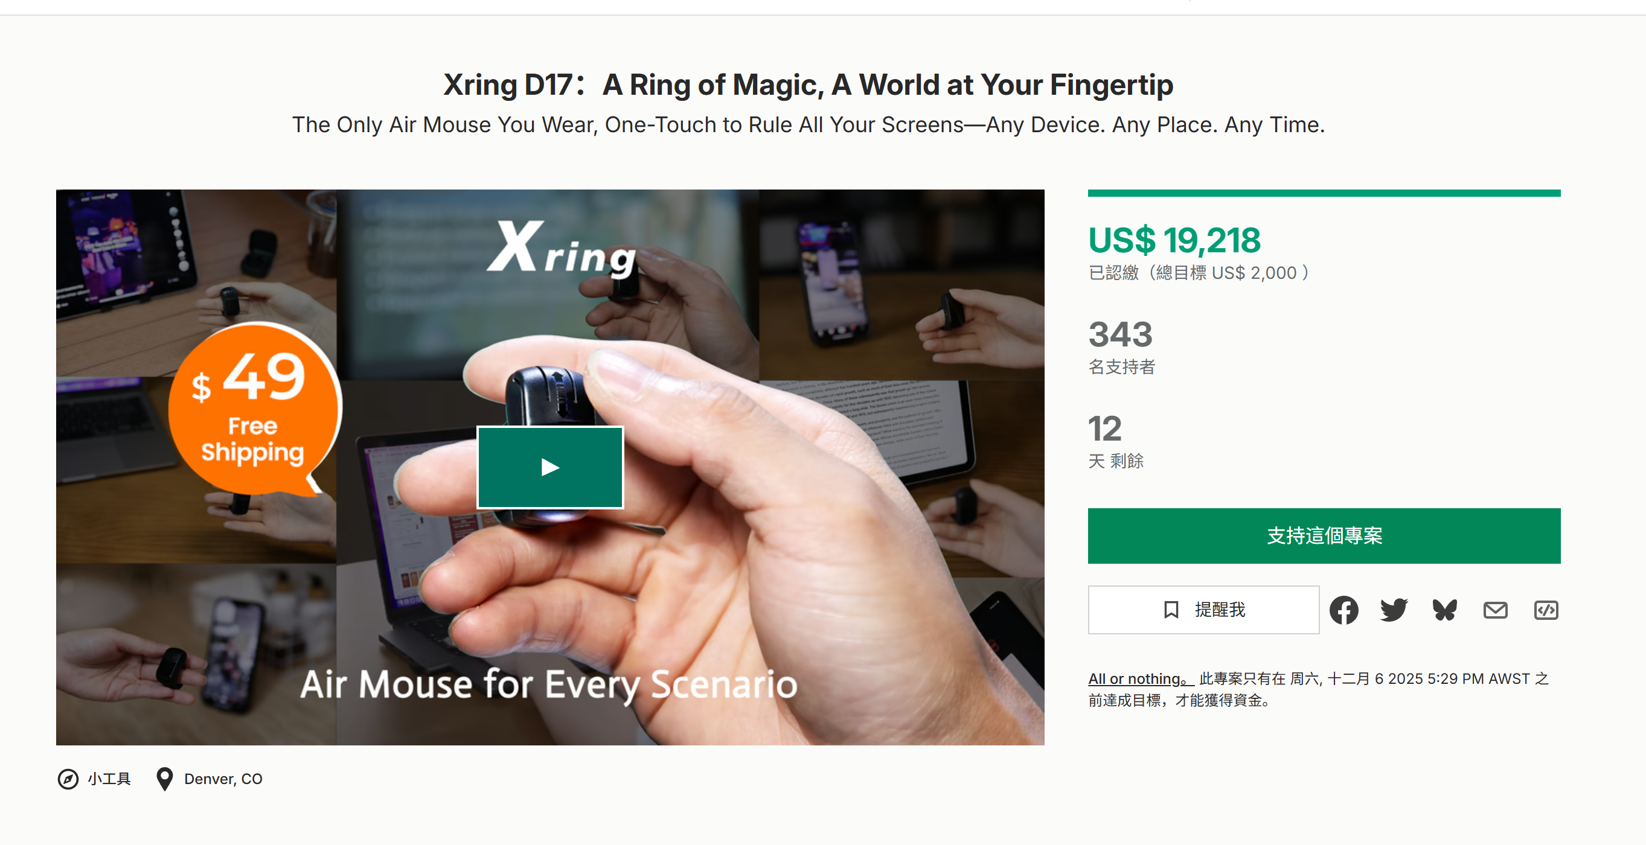Share project on Facebook

point(1343,610)
